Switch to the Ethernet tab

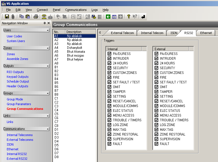(206, 33)
